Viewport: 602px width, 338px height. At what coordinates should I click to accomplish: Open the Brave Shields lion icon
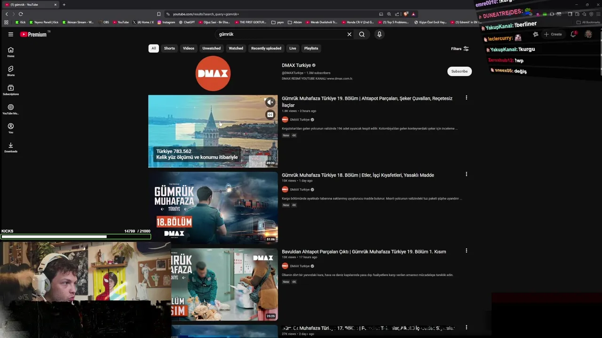pyautogui.click(x=406, y=14)
